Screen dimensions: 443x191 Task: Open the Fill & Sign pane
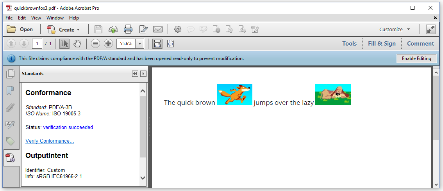[382, 43]
